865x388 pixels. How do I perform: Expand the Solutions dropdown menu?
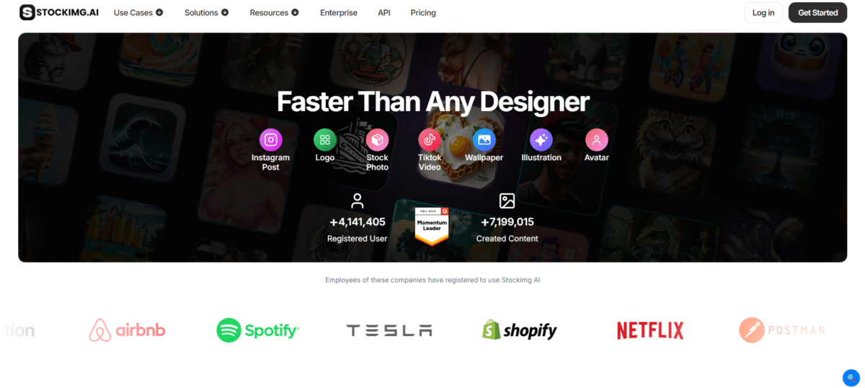coord(206,12)
